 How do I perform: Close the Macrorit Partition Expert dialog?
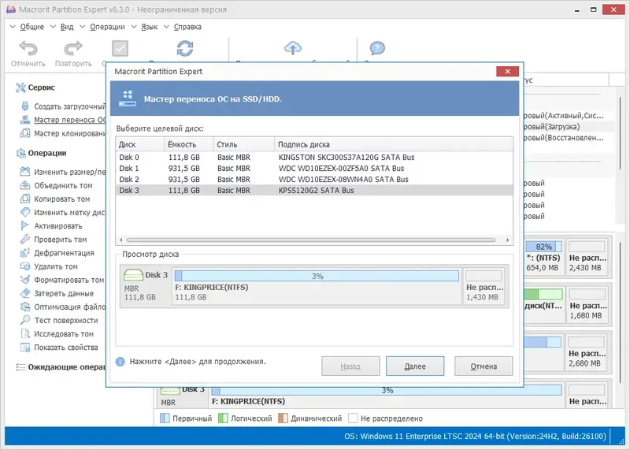pyautogui.click(x=507, y=72)
